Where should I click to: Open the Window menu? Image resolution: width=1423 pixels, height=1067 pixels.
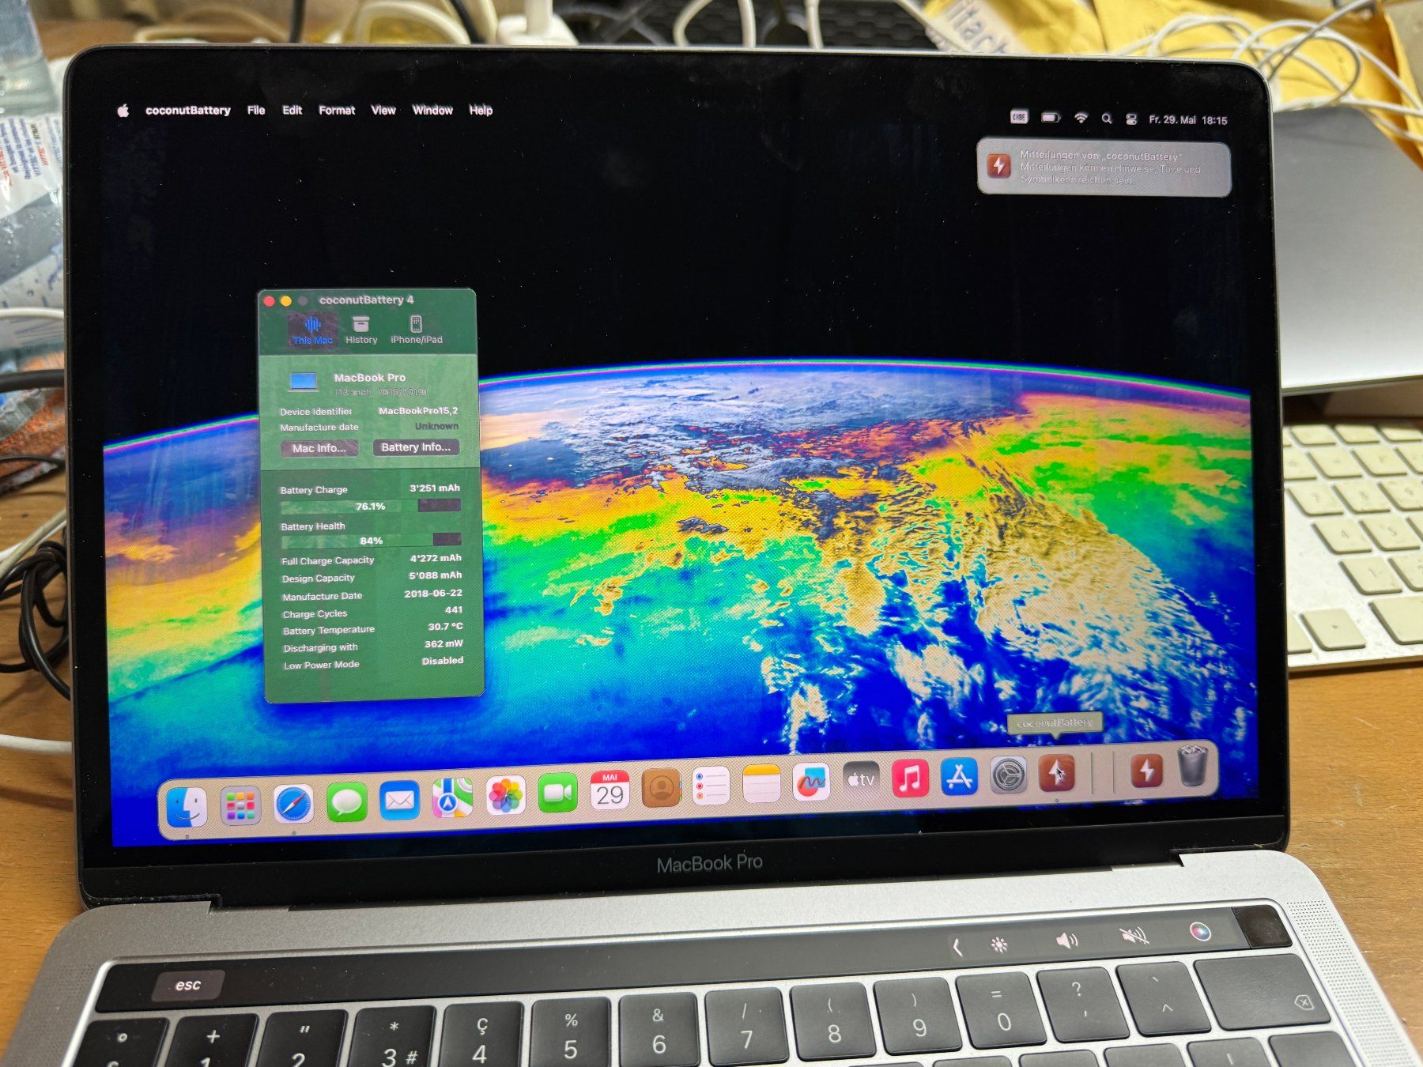(432, 110)
